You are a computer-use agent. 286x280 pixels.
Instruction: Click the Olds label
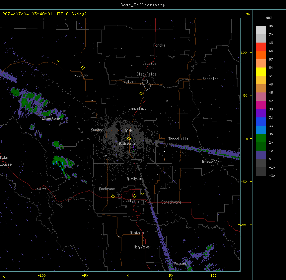pos(129,131)
